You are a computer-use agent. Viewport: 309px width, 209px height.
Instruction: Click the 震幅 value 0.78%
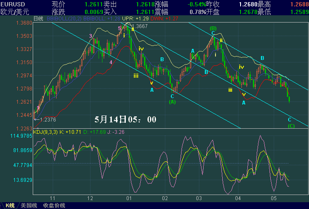coord(198,12)
